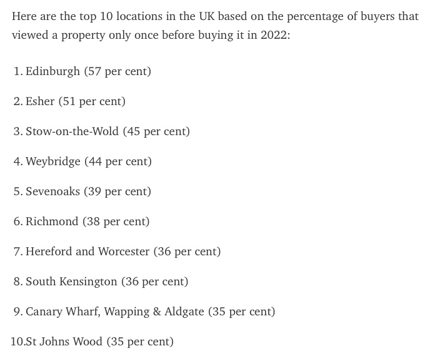Image resolution: width=445 pixels, height=361 pixels.
Task: Click the Canary Wharf, Wapping & Aldgate entry
Action: point(115,312)
